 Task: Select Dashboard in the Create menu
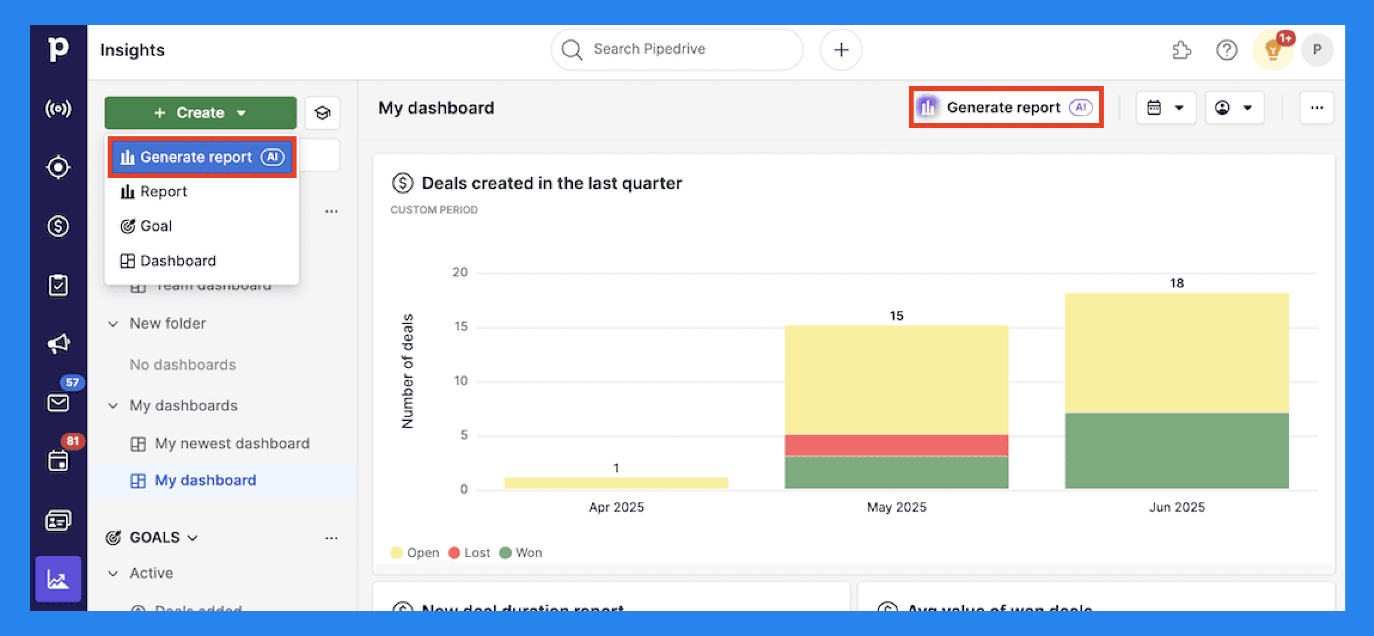tap(202, 261)
